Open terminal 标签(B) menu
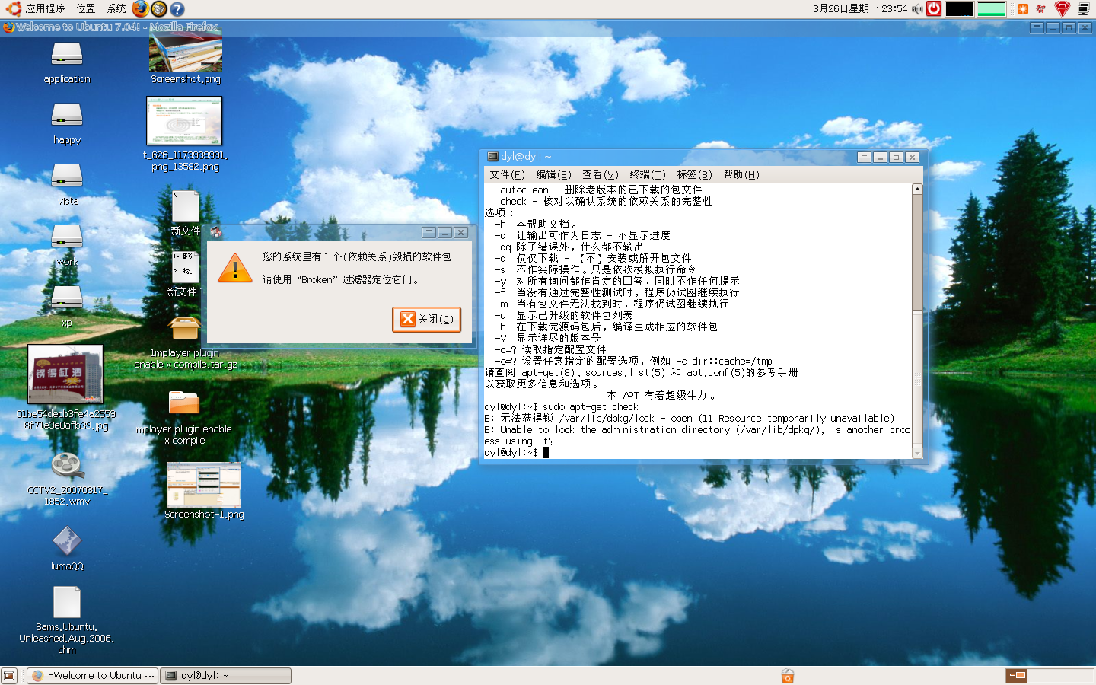1096x685 pixels. point(694,174)
